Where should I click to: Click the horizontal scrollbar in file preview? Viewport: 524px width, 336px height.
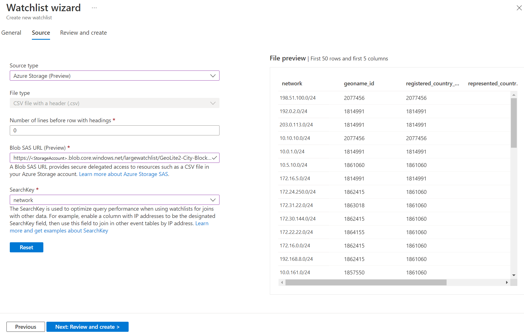tap(366, 283)
